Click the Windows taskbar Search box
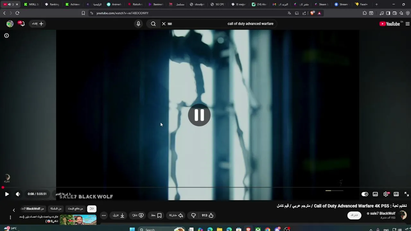 coord(161,229)
